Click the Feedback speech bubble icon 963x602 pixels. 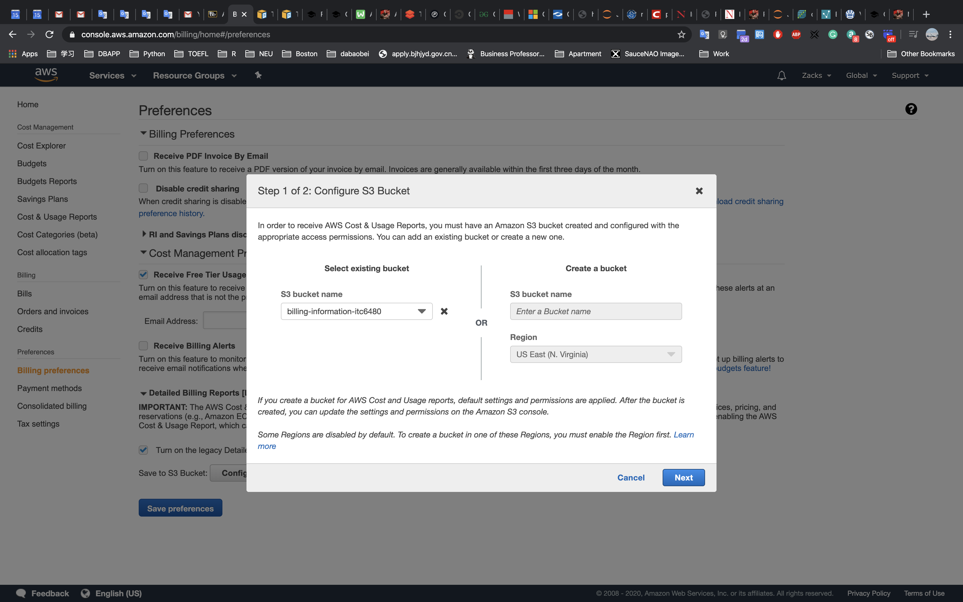(21, 593)
